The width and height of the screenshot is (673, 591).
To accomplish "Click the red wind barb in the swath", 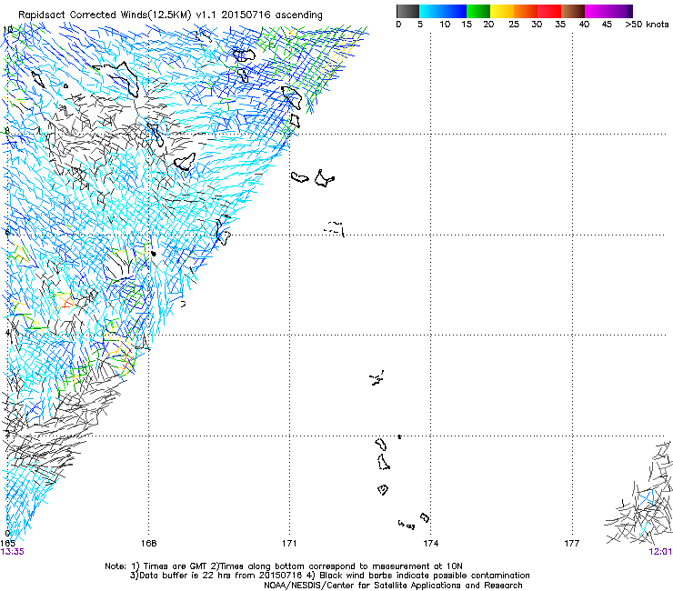I will [x=66, y=303].
